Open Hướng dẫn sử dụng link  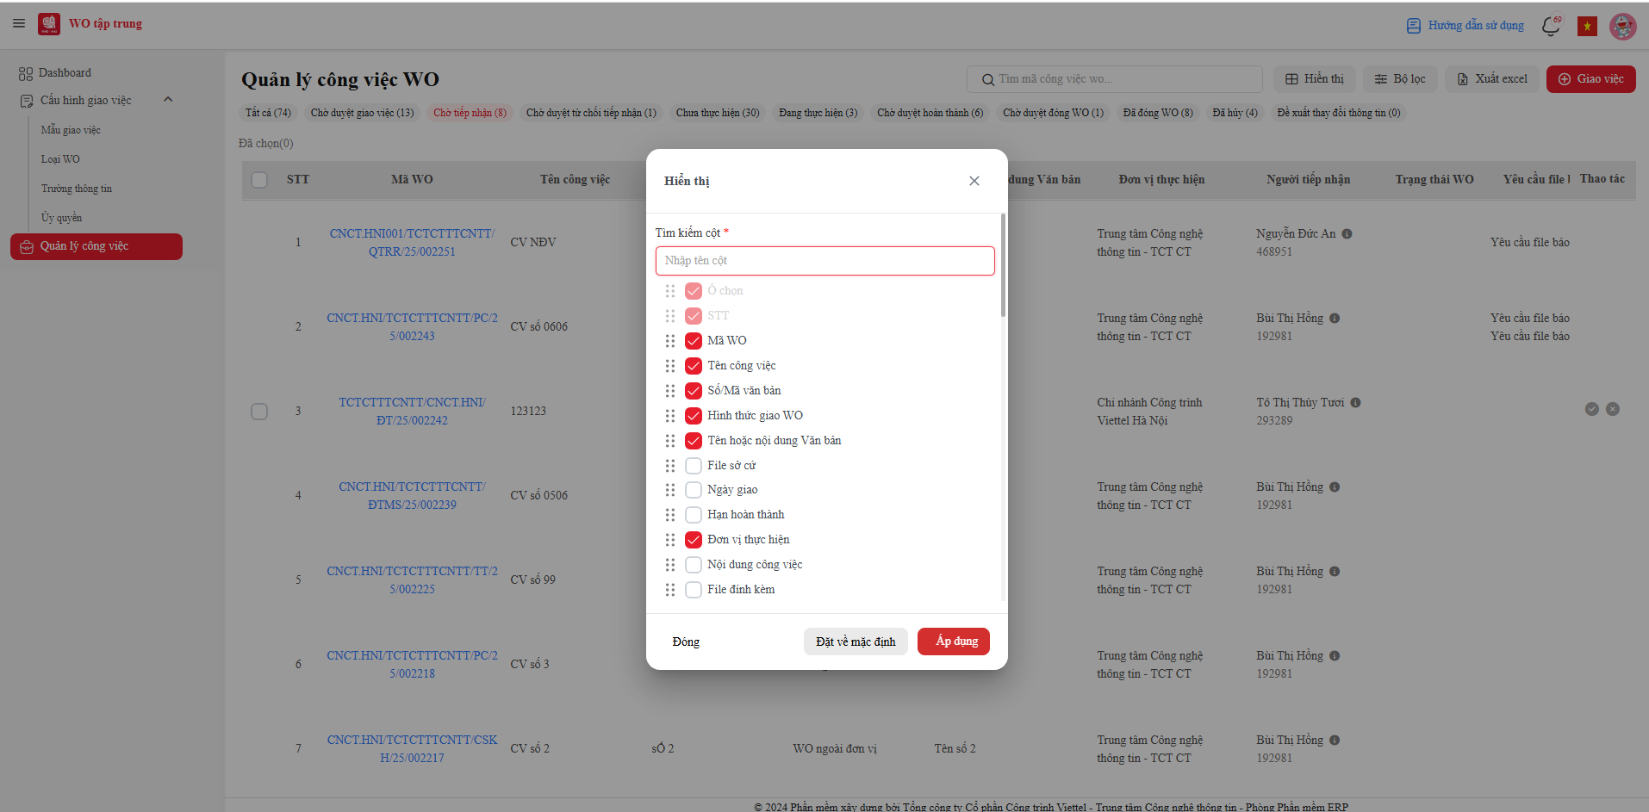coord(1465,26)
